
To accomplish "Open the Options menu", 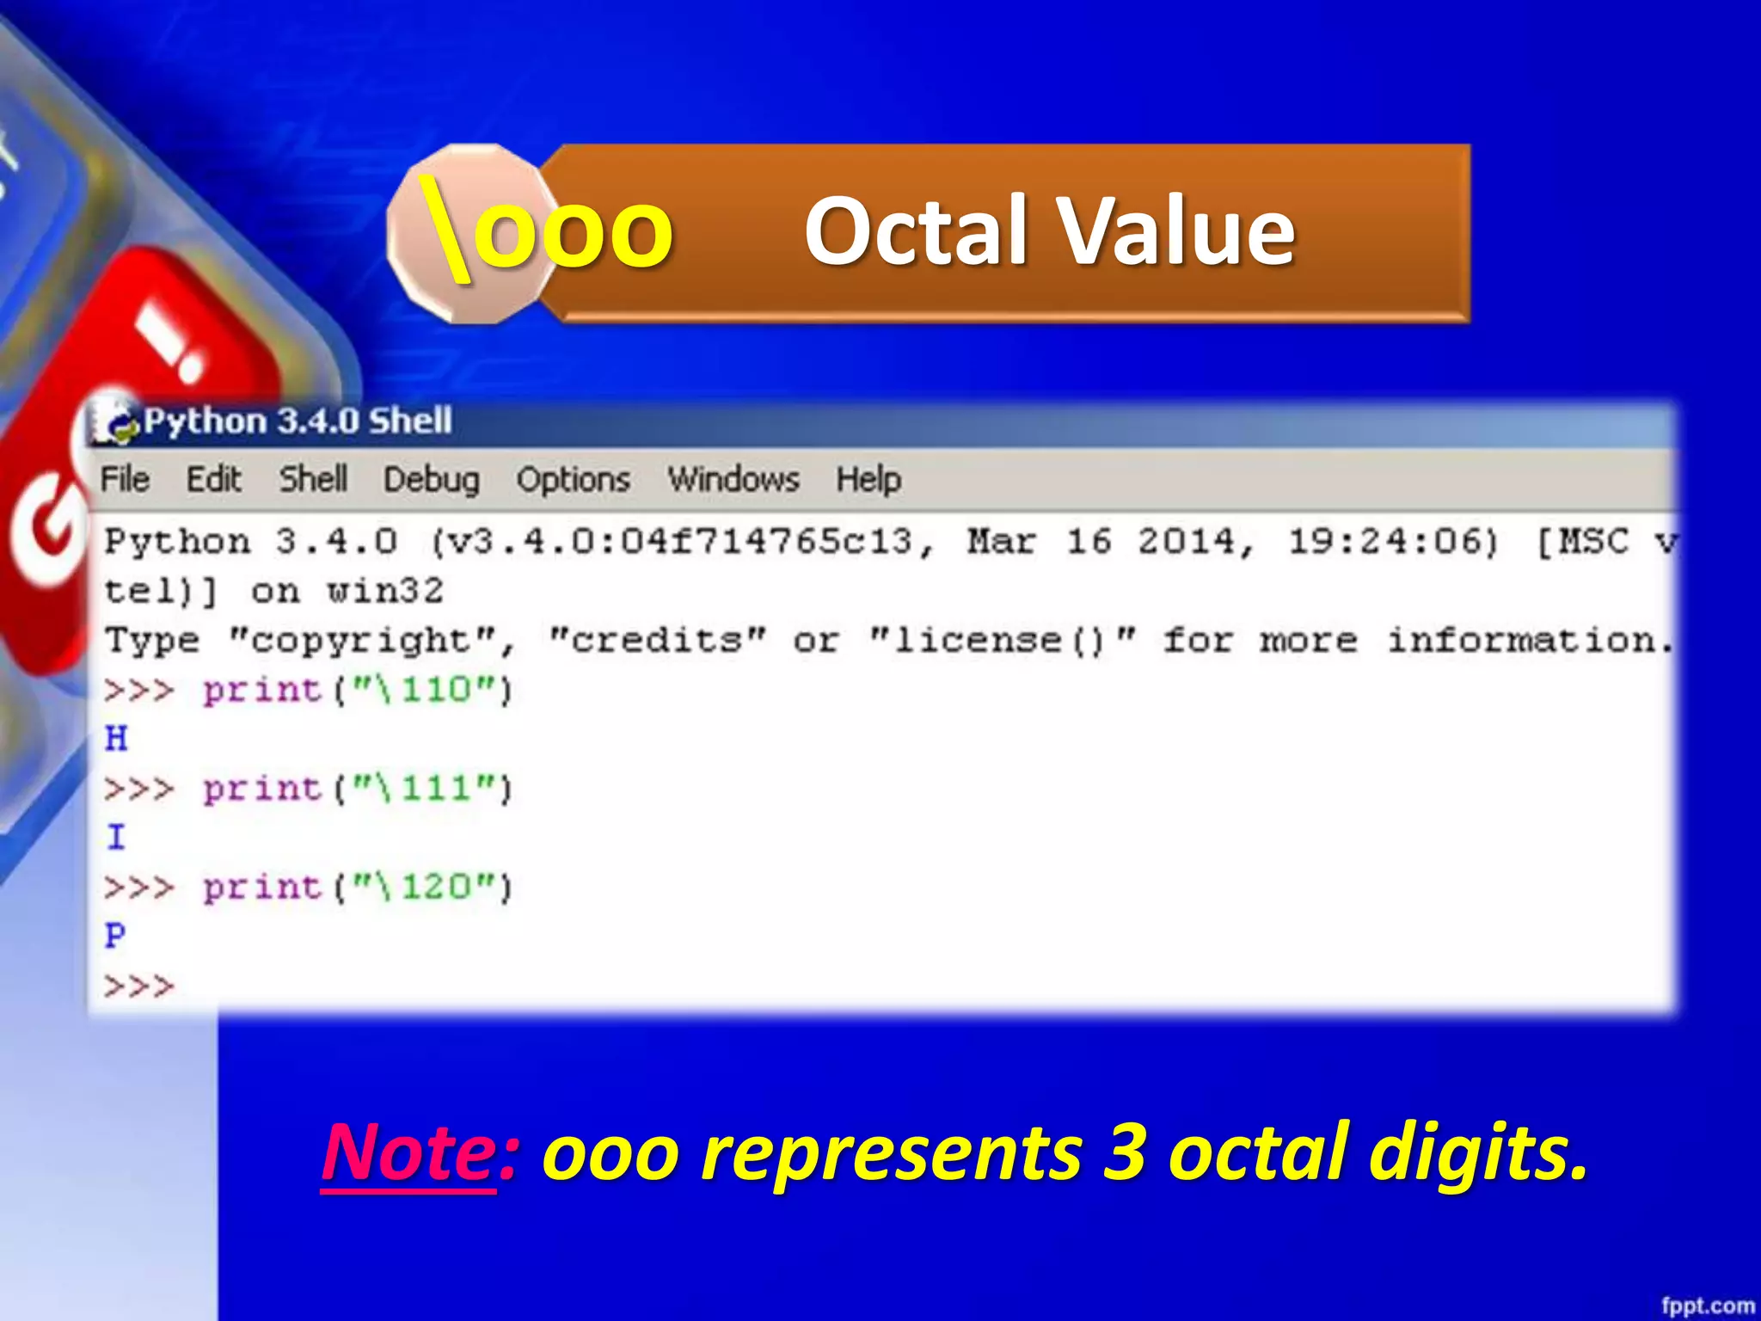I will pos(574,479).
